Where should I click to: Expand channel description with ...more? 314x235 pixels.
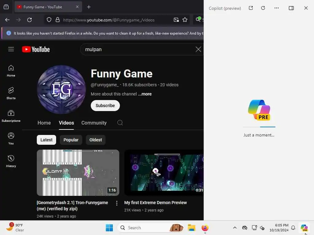click(x=145, y=94)
